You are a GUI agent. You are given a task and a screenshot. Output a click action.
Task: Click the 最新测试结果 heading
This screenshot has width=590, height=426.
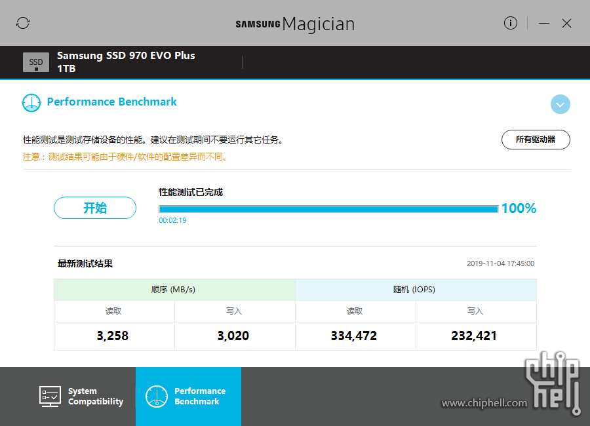pyautogui.click(x=85, y=263)
